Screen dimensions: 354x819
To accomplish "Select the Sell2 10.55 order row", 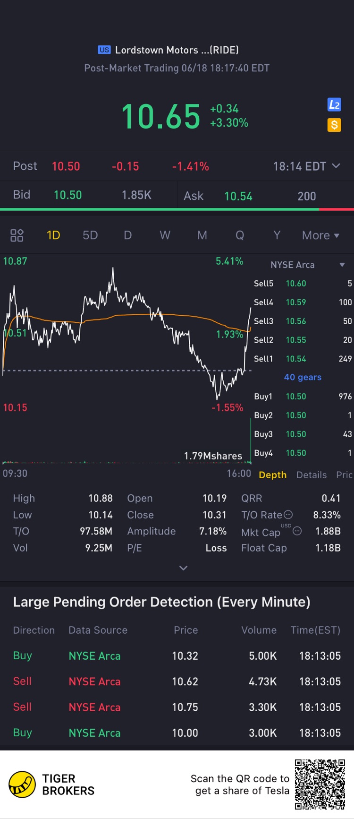I will click(x=303, y=340).
